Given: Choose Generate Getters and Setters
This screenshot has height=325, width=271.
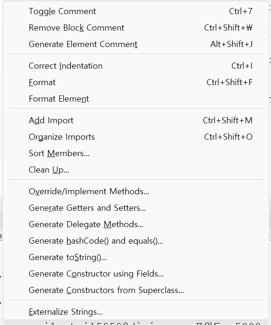Looking at the screenshot, I should point(136,208).
